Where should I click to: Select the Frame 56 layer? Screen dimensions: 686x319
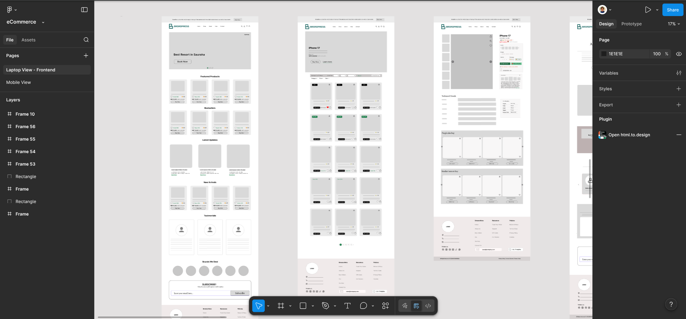(25, 127)
